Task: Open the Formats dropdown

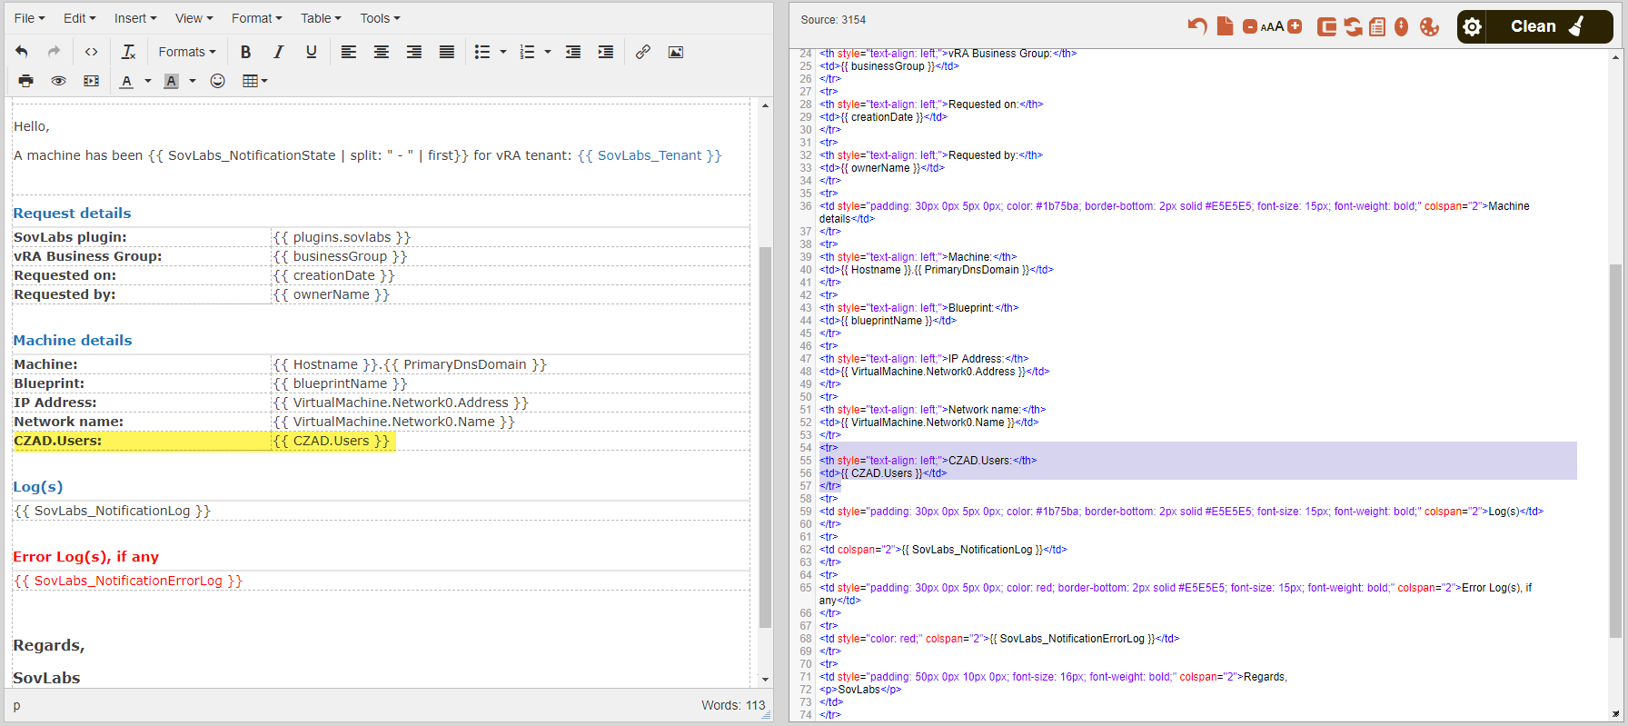Action: (x=187, y=52)
